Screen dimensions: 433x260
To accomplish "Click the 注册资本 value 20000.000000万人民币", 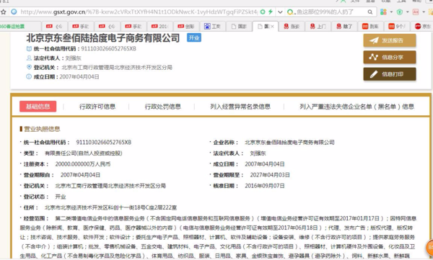I will tap(83, 164).
